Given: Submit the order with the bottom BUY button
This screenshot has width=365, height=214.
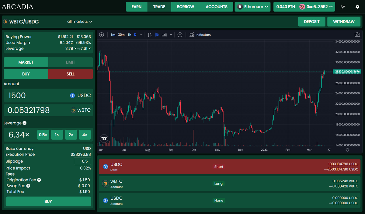Looking at the screenshot, I should 48,202.
